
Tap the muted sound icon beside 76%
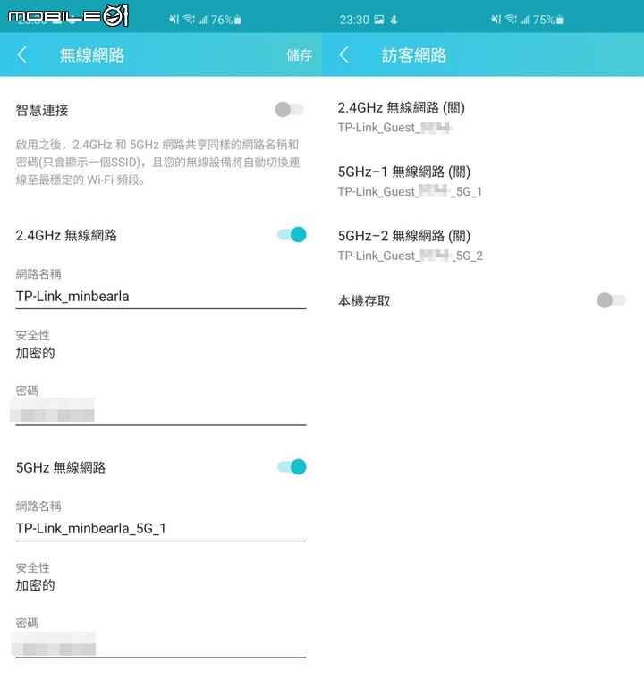[174, 20]
